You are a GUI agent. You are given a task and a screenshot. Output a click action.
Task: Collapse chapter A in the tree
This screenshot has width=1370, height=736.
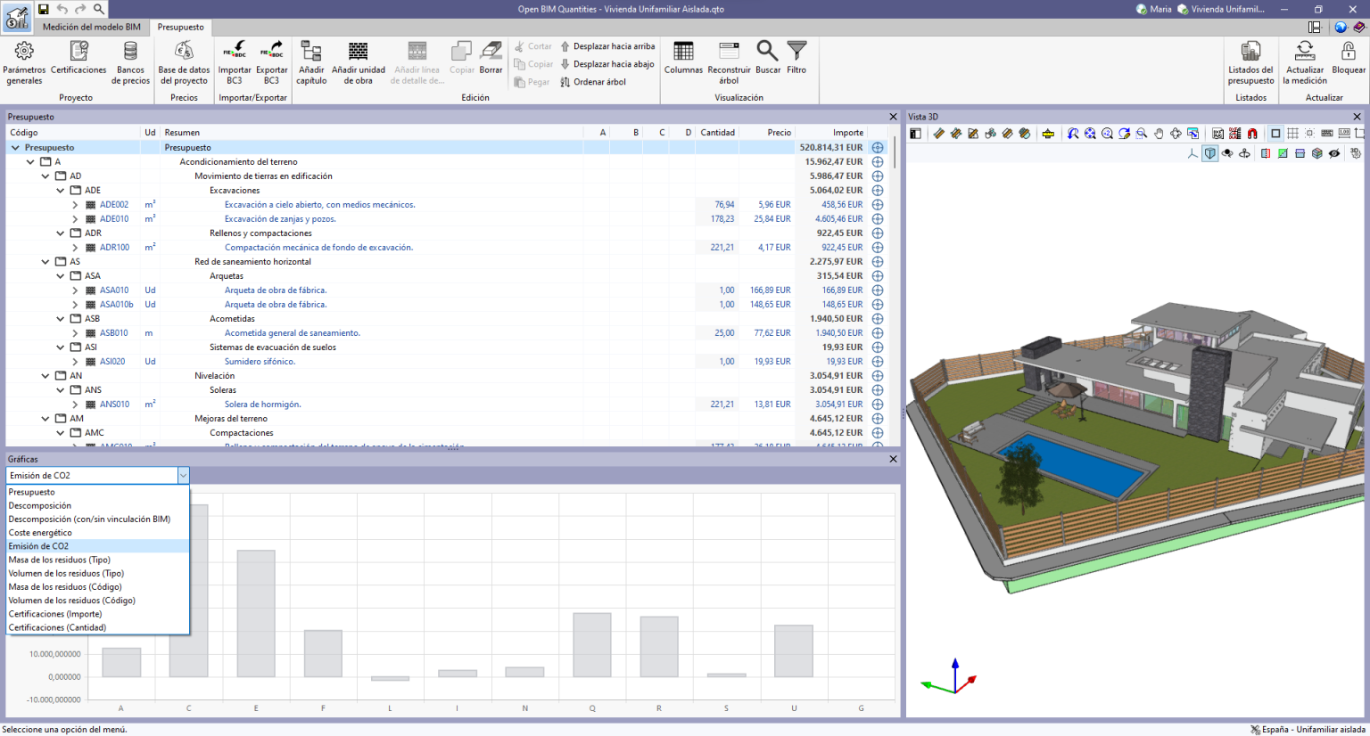[30, 162]
